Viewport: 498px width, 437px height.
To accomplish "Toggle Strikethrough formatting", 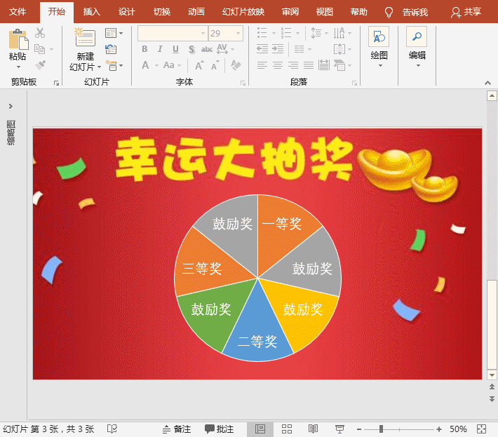I will (207, 49).
